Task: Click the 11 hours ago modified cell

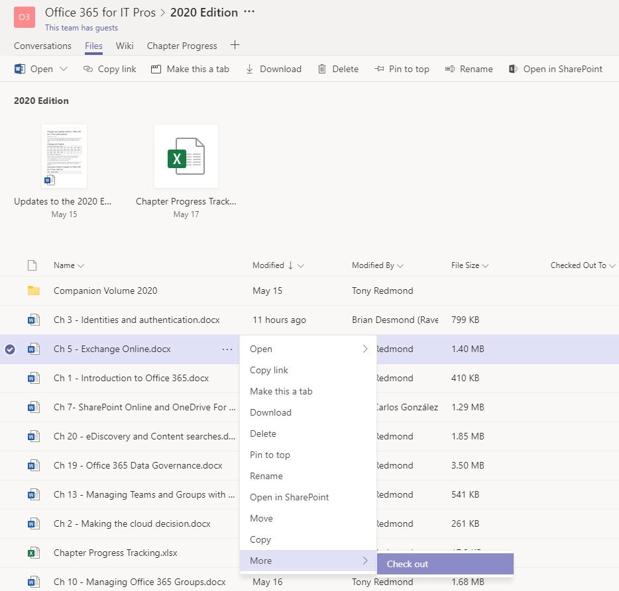Action: (x=279, y=320)
